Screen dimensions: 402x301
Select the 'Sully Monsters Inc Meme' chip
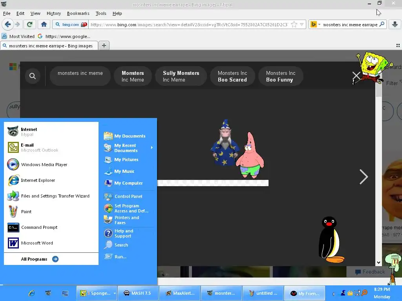point(181,76)
